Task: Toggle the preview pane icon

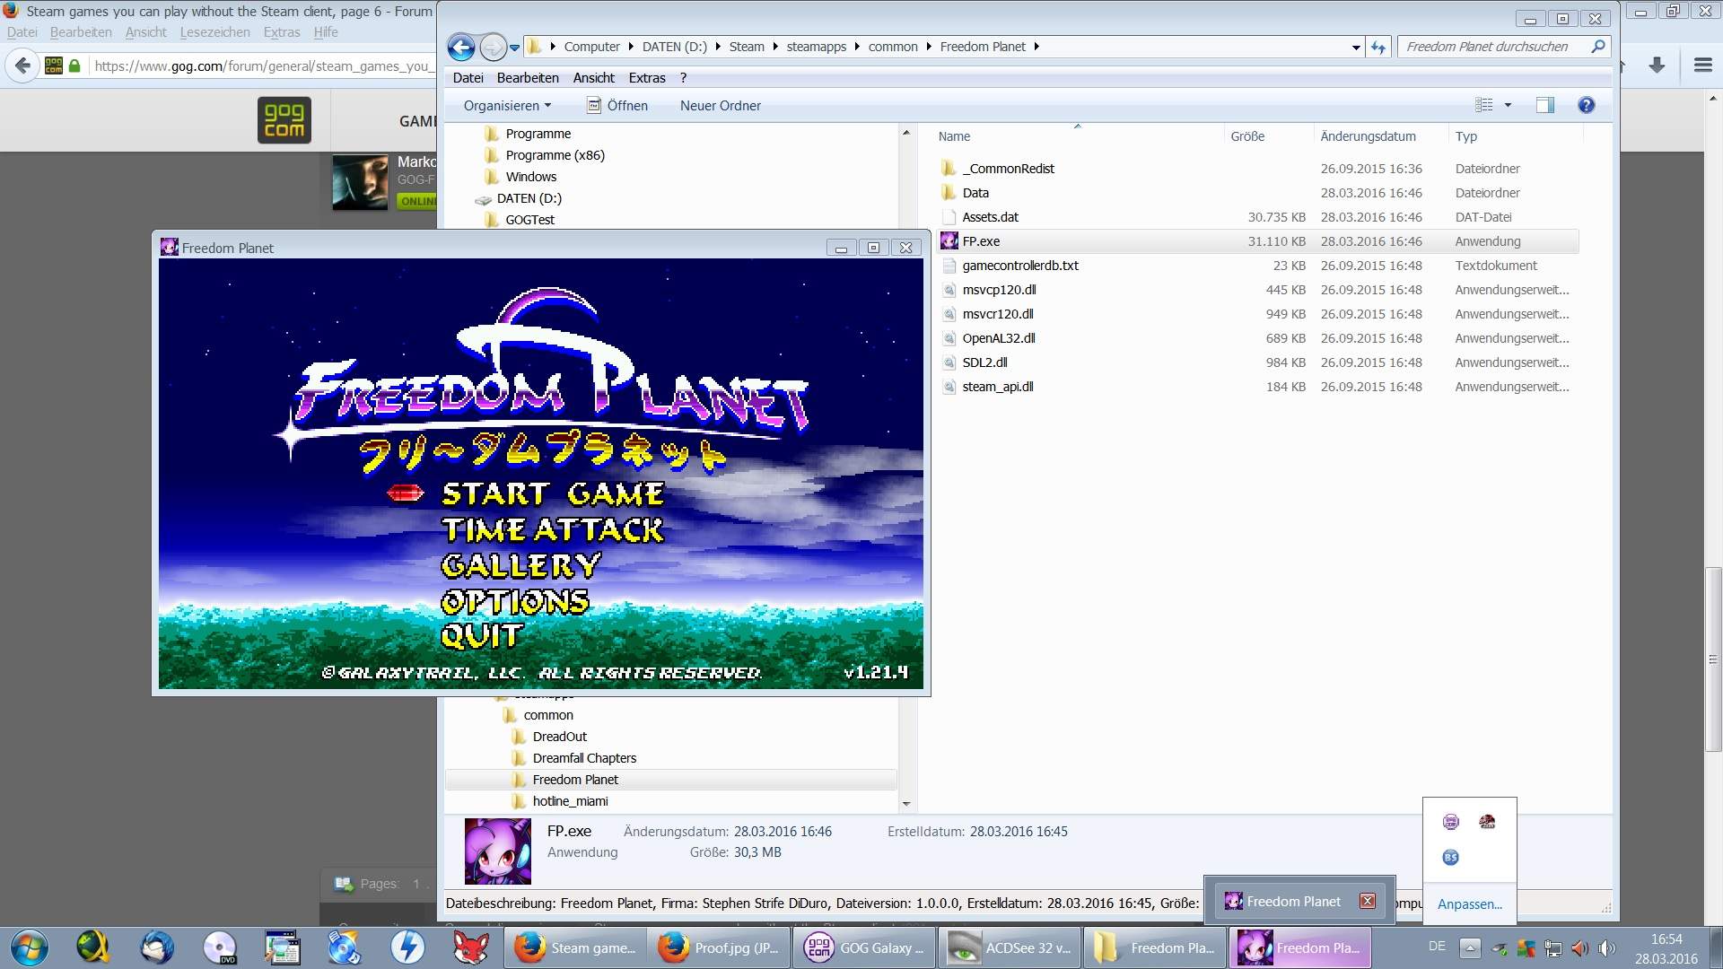Action: click(1544, 105)
